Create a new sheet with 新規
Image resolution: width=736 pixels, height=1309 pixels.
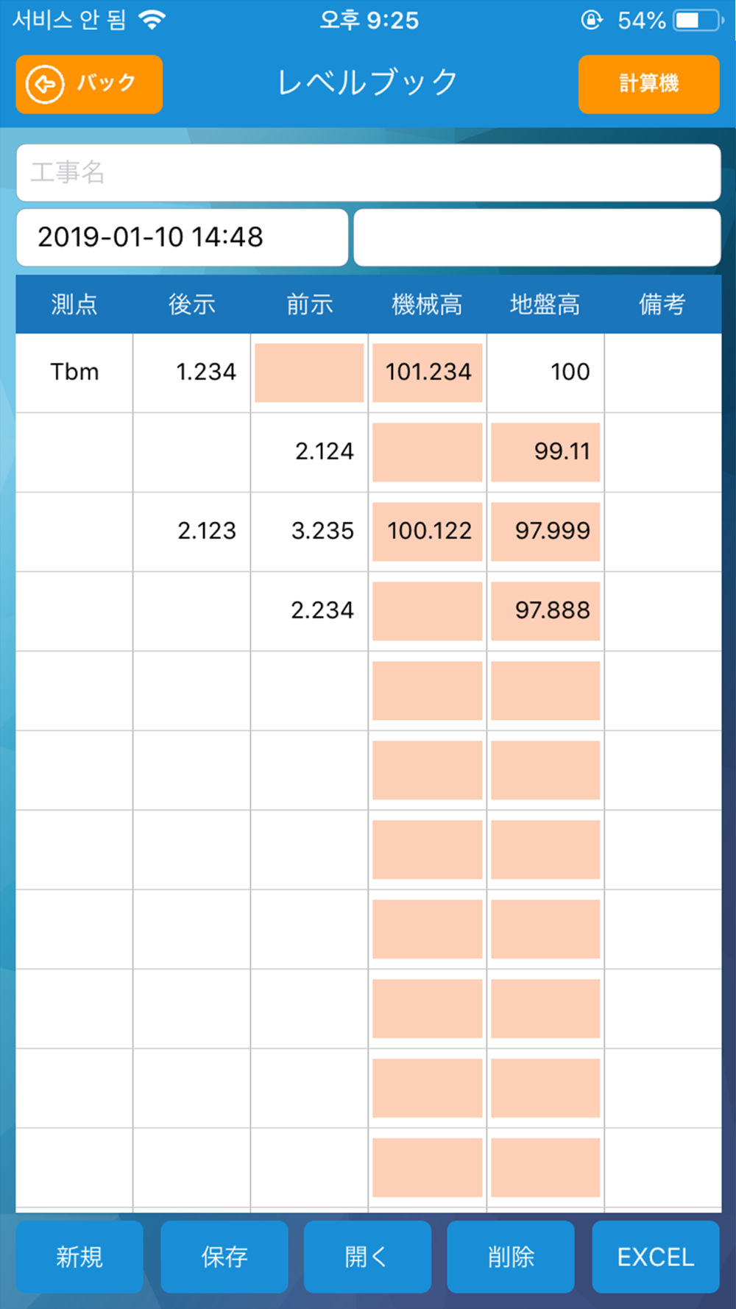click(x=79, y=1257)
